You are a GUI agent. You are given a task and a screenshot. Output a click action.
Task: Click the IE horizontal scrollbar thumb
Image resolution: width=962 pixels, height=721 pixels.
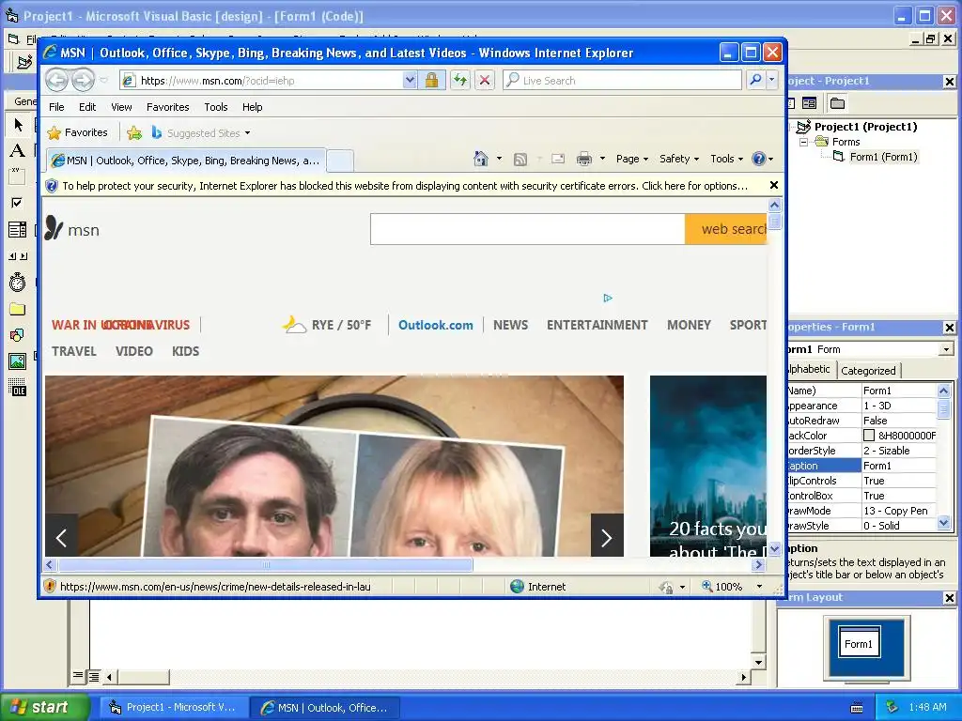[x=265, y=564]
